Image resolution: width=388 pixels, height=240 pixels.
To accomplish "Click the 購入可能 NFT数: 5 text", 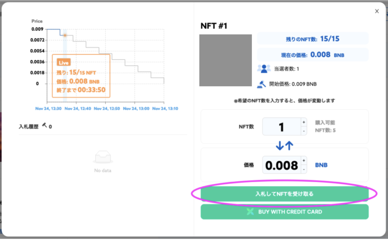I will point(325,126).
